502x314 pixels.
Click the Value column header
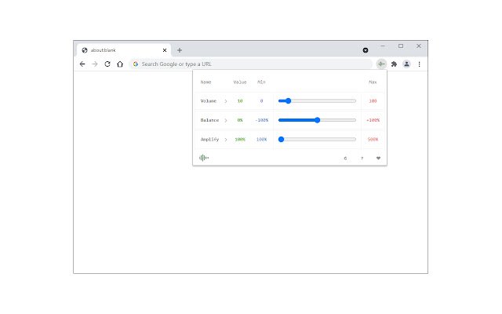coord(240,82)
